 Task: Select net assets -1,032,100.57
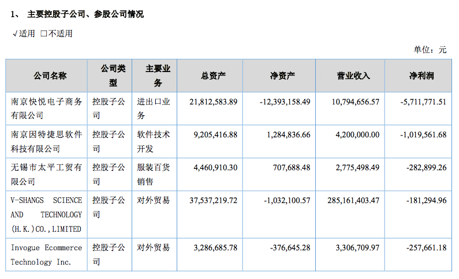(287, 201)
